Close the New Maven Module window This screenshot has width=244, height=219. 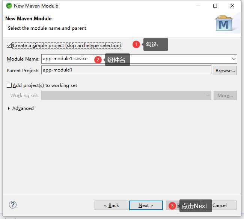click(x=232, y=6)
